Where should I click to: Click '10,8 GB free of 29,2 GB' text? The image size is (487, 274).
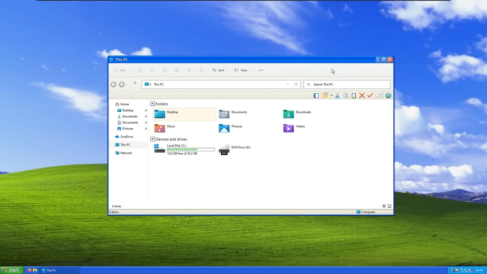[x=182, y=153]
